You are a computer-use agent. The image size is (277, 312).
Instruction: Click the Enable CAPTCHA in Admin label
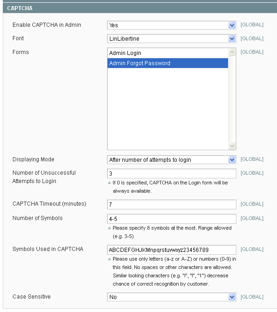[47, 24]
